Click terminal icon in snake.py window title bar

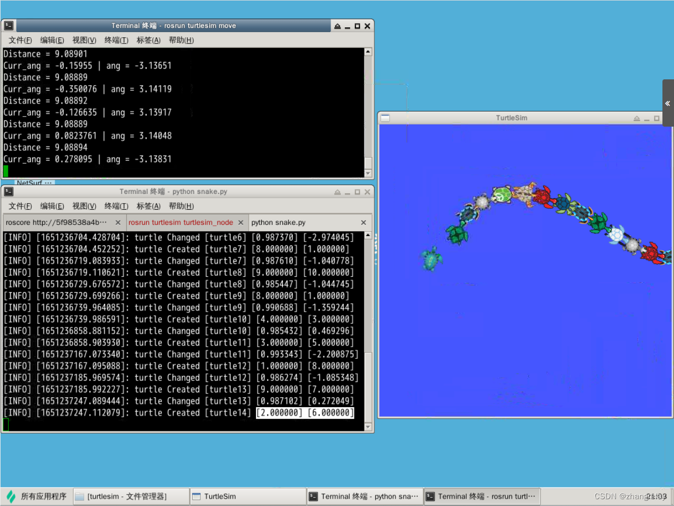(8, 191)
